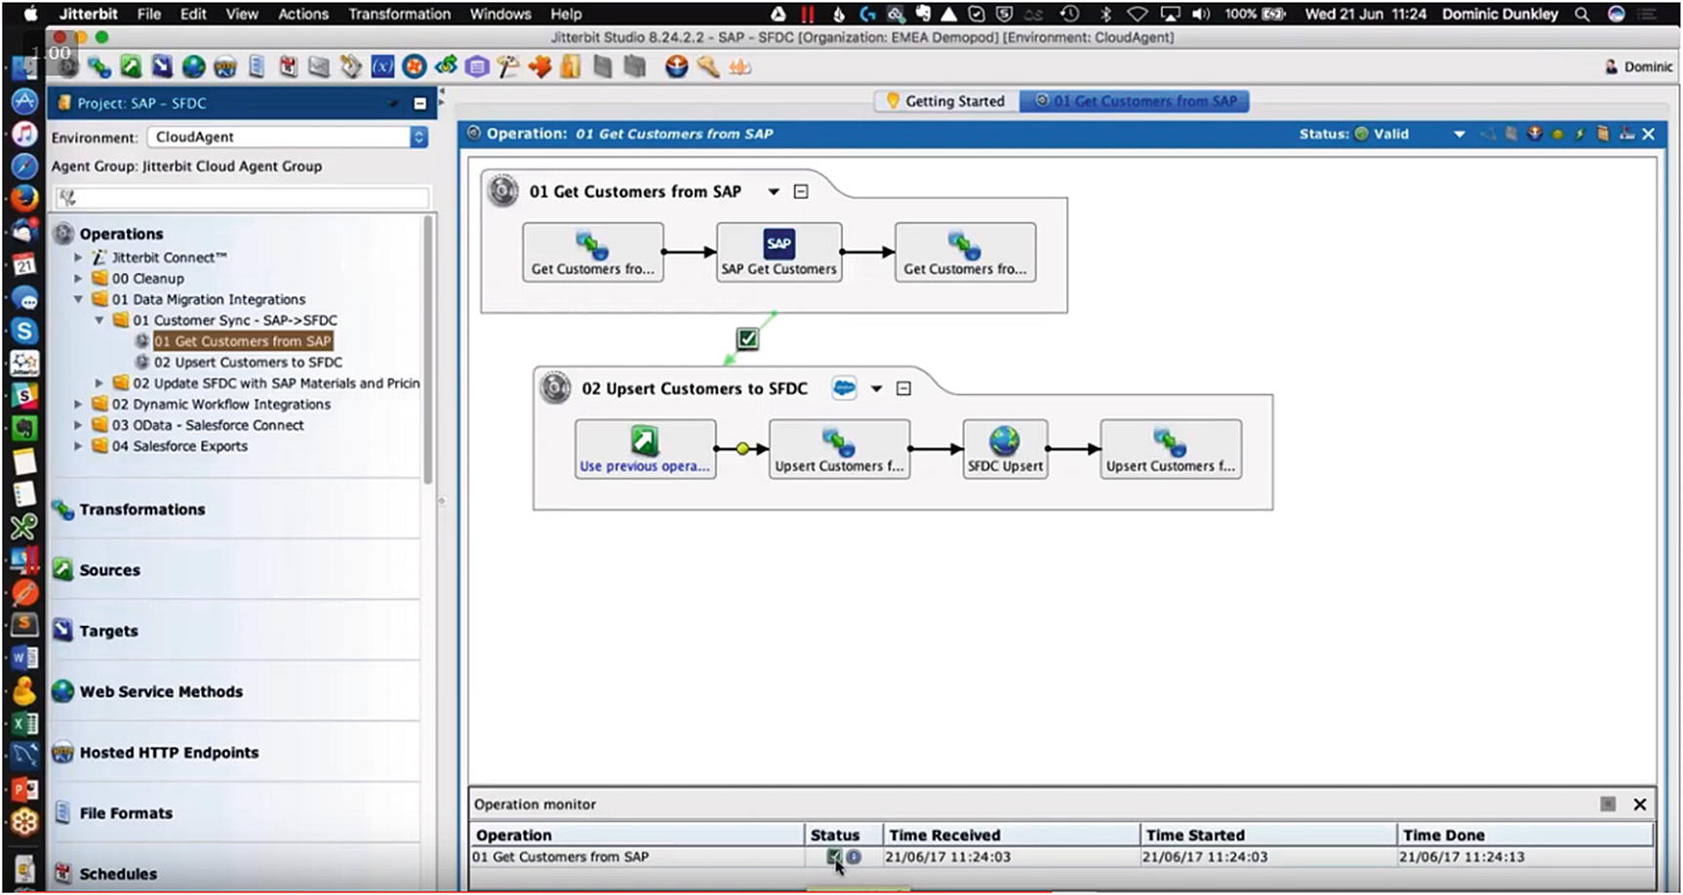Click the Email envelope toolbar icon
This screenshot has height=895, width=1683.
coord(319,67)
